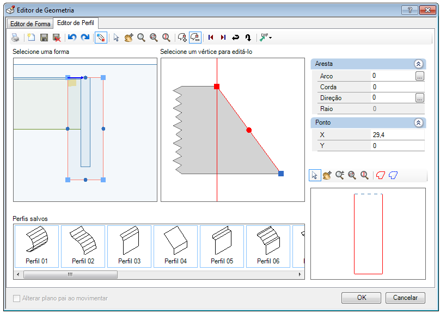This screenshot has height=314, width=446.
Task: Click the X coordinate field showing 29,4
Action: (398, 135)
